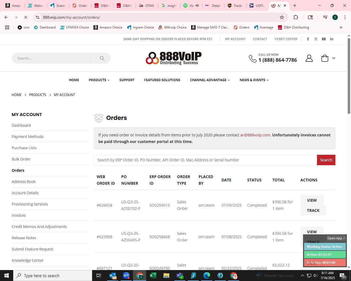The image size is (351, 281).
Task: Show hidden system tray icons
Action: pyautogui.click(x=302, y=276)
